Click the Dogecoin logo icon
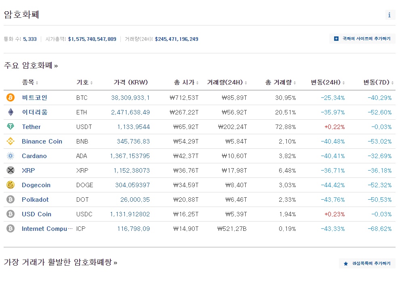The width and height of the screenshot is (404, 283). [x=11, y=185]
